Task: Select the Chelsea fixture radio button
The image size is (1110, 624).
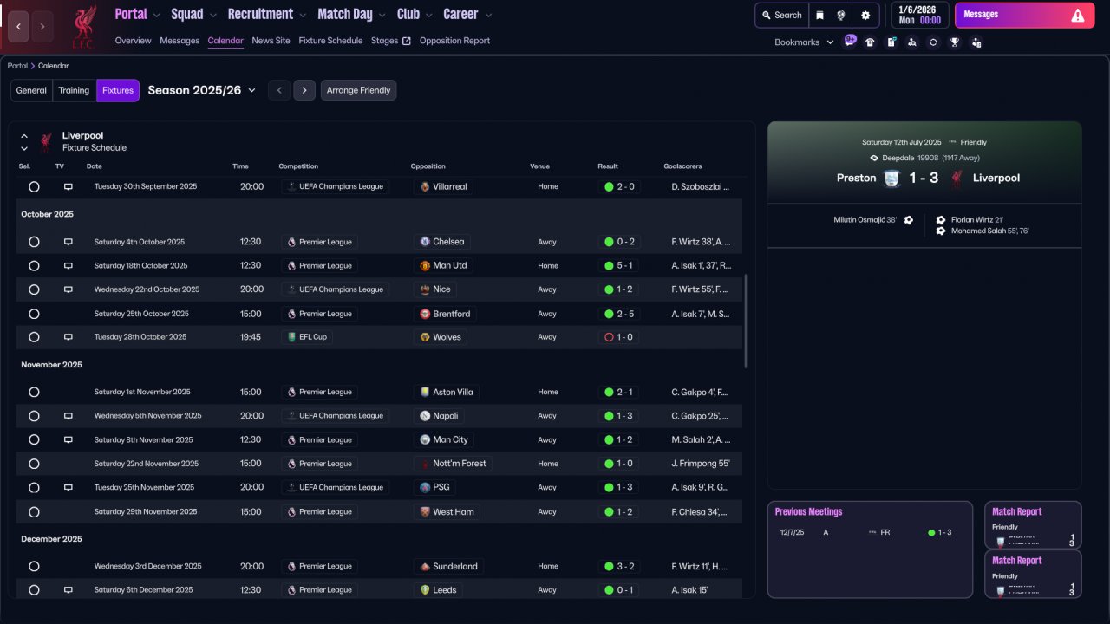Action: 34,242
